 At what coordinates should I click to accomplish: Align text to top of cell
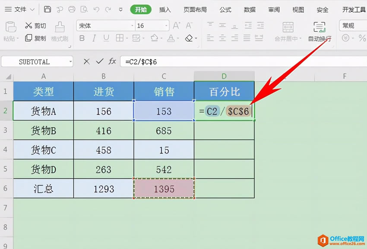point(210,25)
